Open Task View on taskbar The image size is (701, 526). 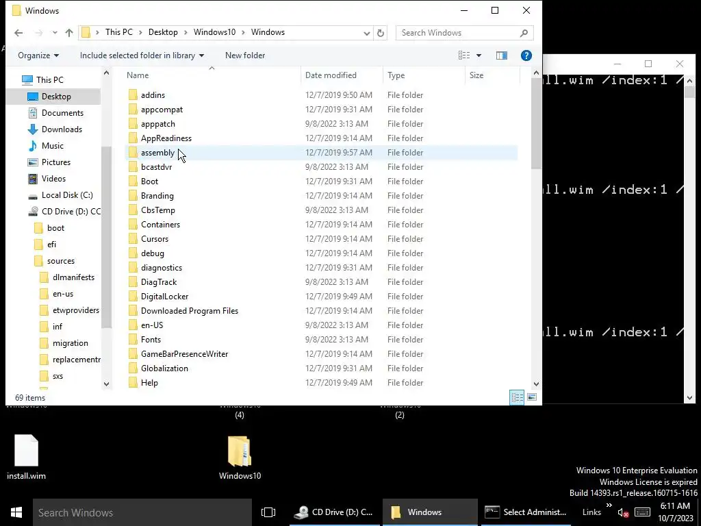coord(268,512)
